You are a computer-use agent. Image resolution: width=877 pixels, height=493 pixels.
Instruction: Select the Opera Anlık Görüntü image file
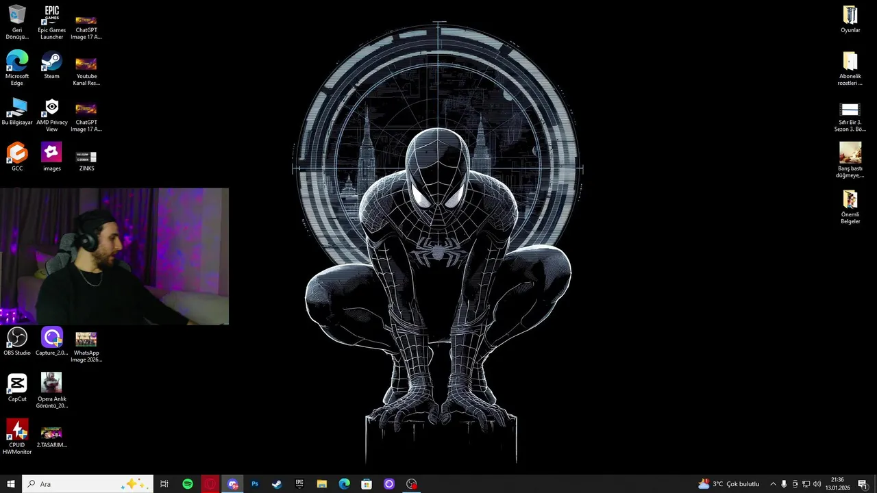52,391
